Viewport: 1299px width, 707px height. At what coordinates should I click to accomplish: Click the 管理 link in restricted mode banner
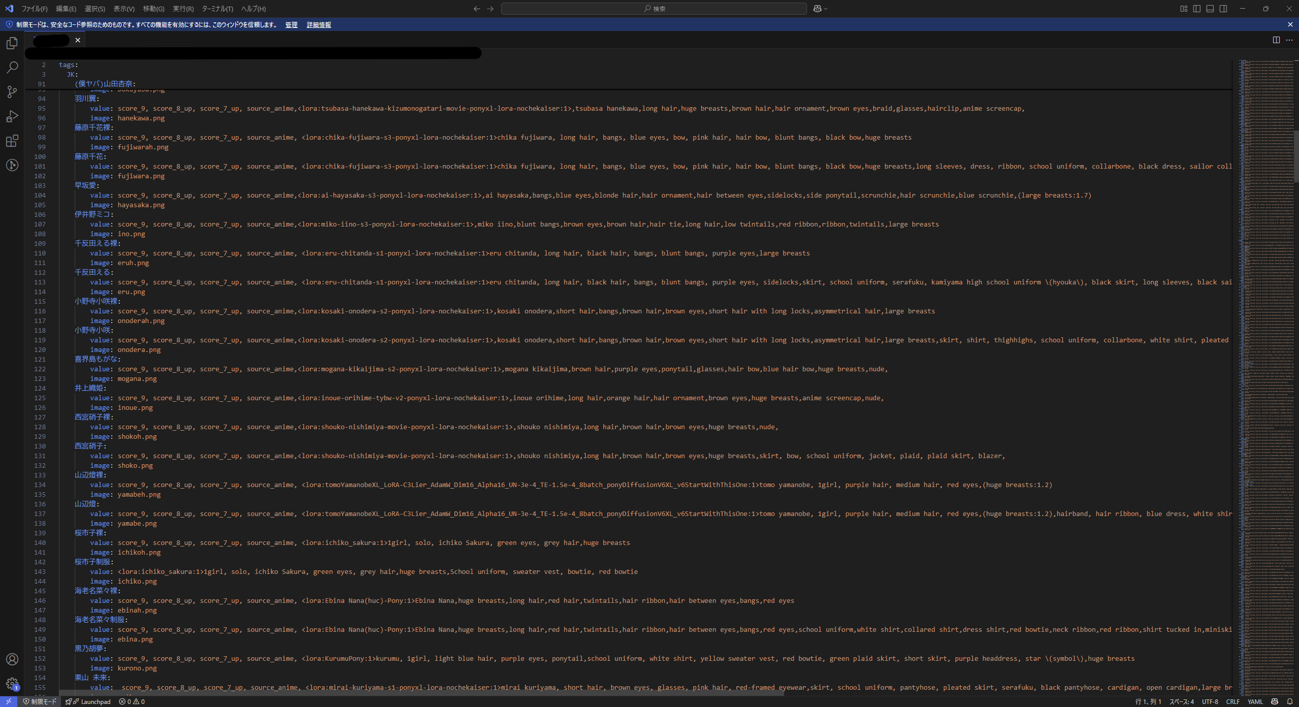click(291, 25)
